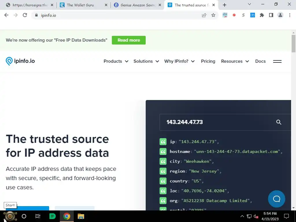Close the Genius Amazon Savings tab
296x222 pixels.
pos(160,5)
